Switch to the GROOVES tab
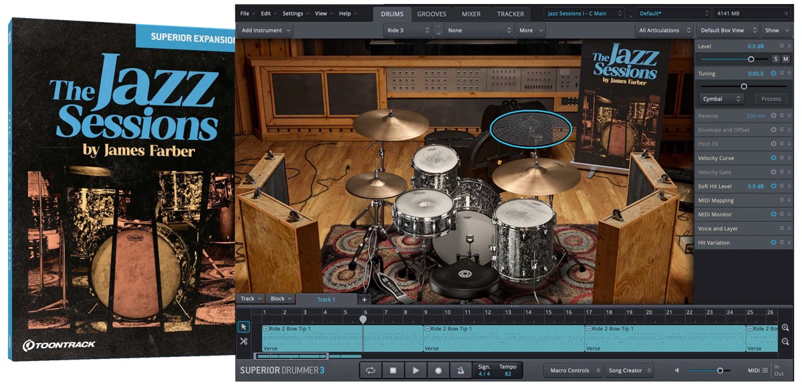This screenshot has height=385, width=802. (x=432, y=13)
